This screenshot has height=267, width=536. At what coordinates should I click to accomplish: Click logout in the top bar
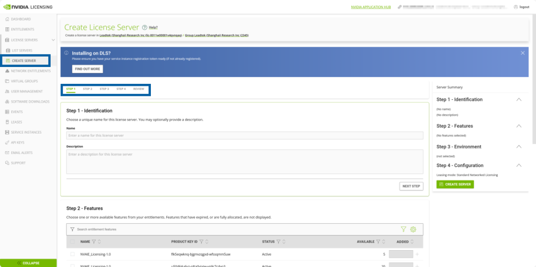521,7
